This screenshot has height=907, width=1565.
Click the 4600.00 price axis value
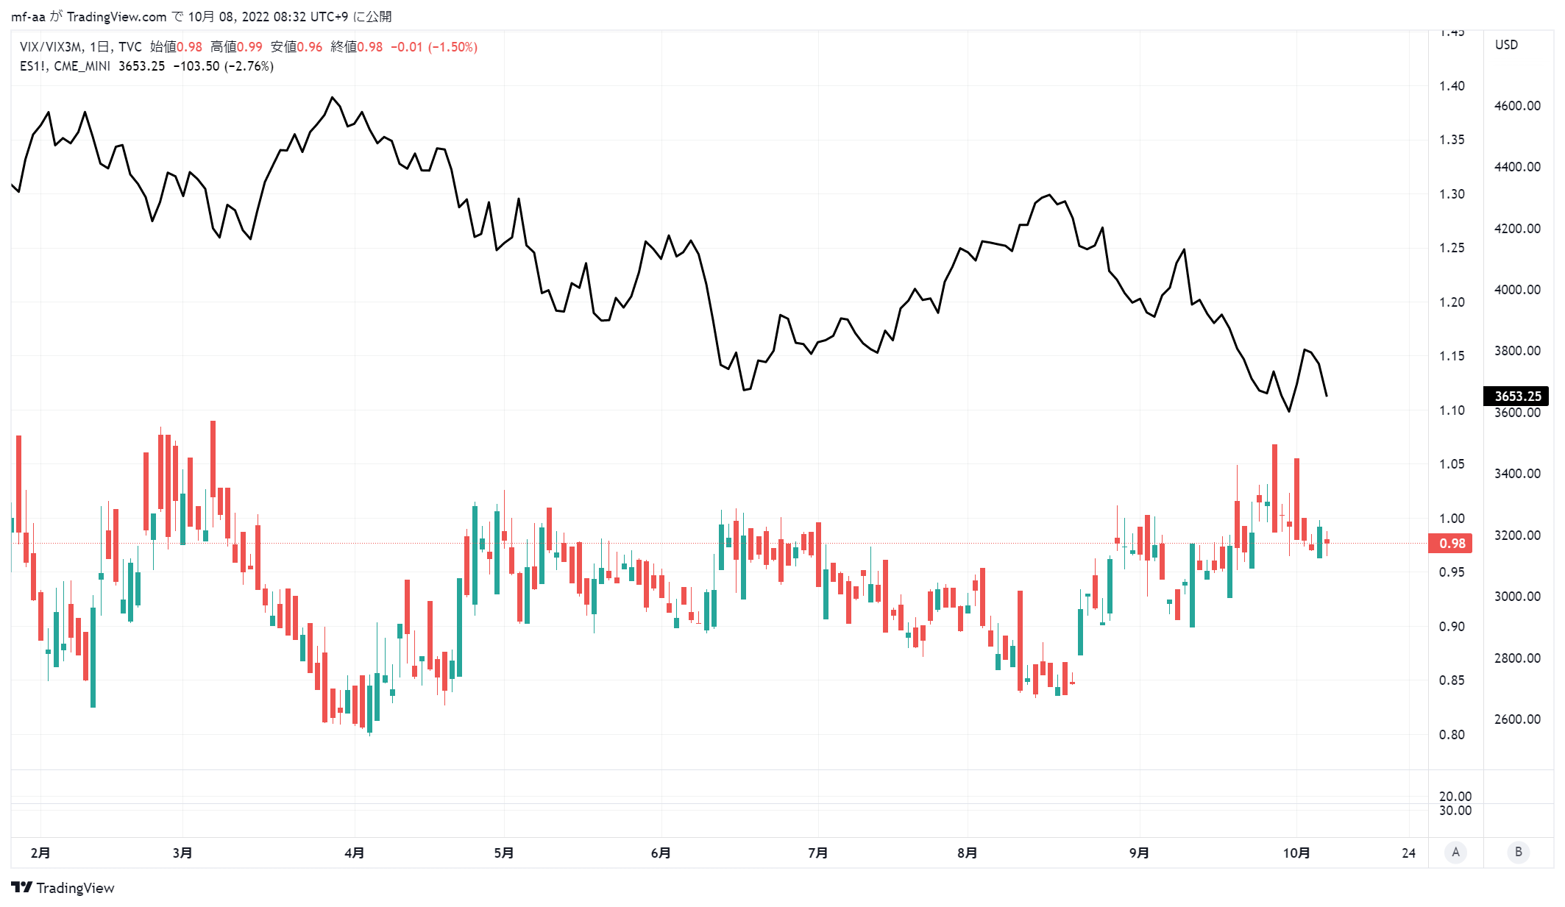point(1517,106)
